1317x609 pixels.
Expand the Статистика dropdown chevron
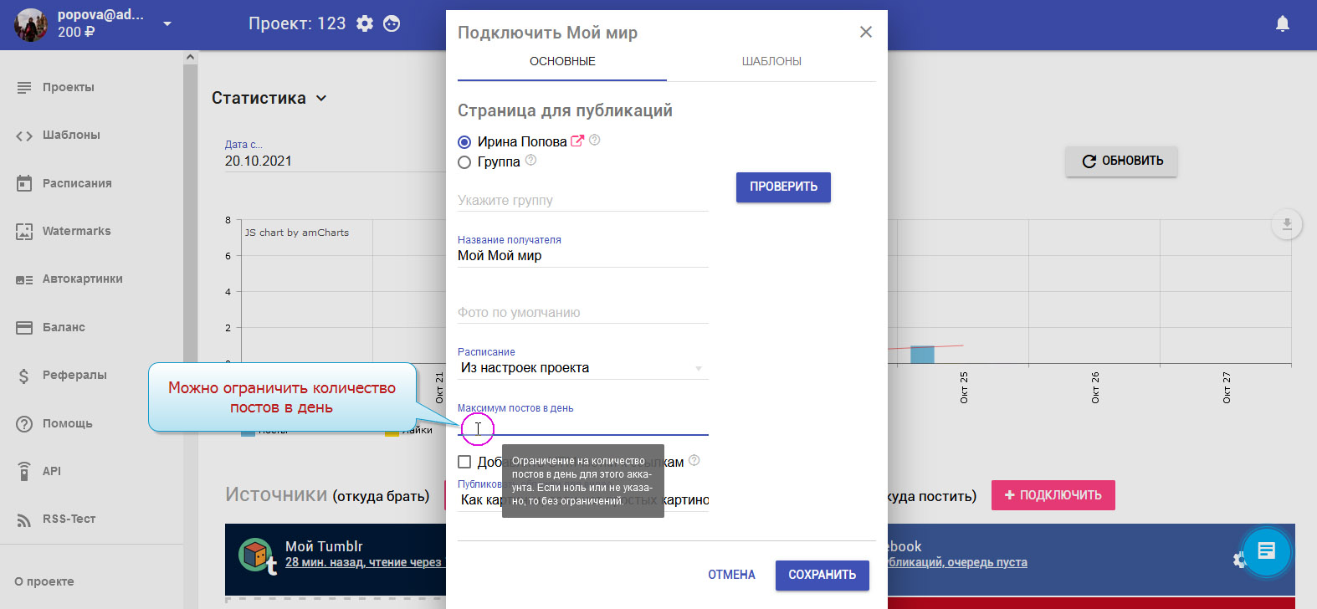tap(321, 99)
